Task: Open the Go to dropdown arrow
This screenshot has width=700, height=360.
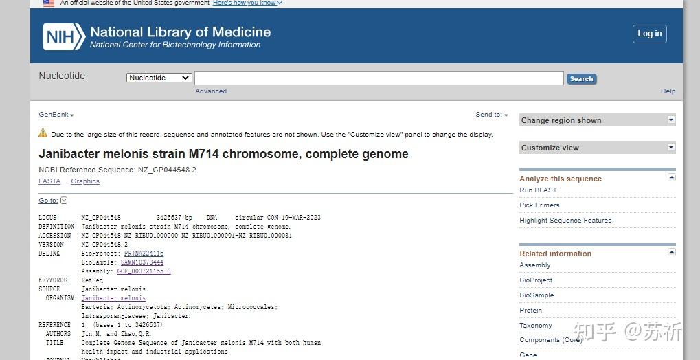Action: coord(64,201)
